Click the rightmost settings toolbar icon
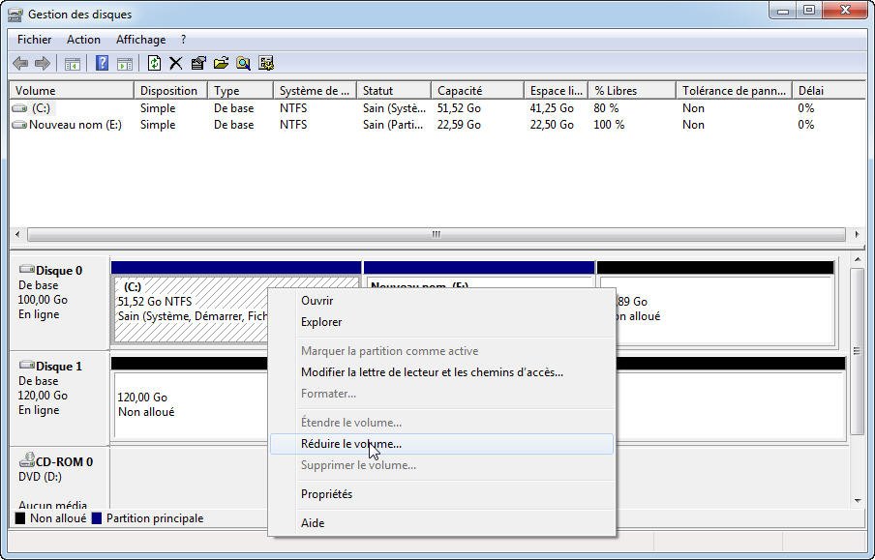875x560 pixels. [266, 64]
